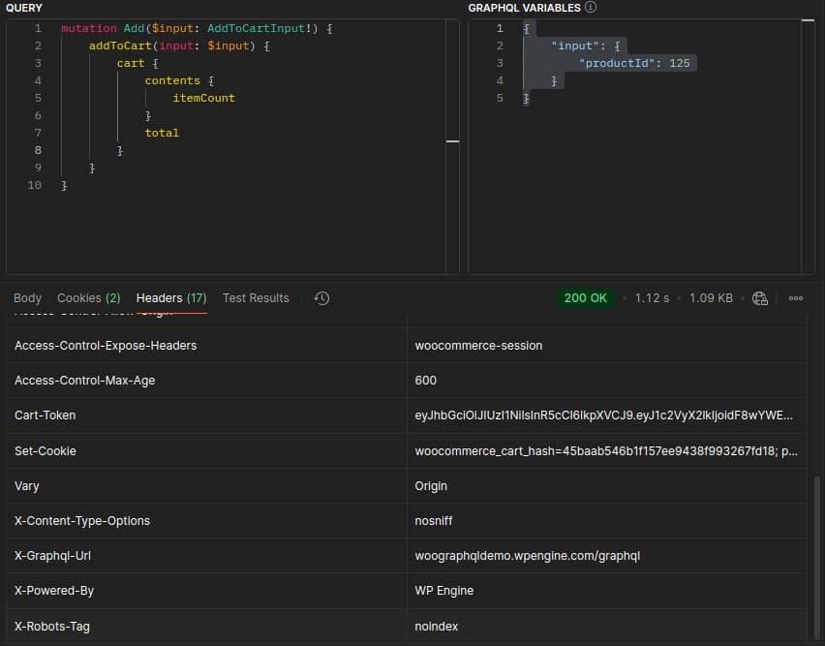Image resolution: width=825 pixels, height=646 pixels.
Task: Click the nosniff header value
Action: (434, 521)
